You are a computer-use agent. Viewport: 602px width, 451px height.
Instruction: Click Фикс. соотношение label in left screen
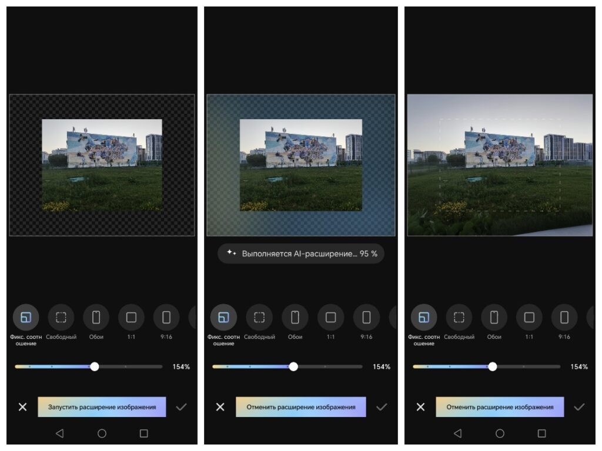[26, 340]
